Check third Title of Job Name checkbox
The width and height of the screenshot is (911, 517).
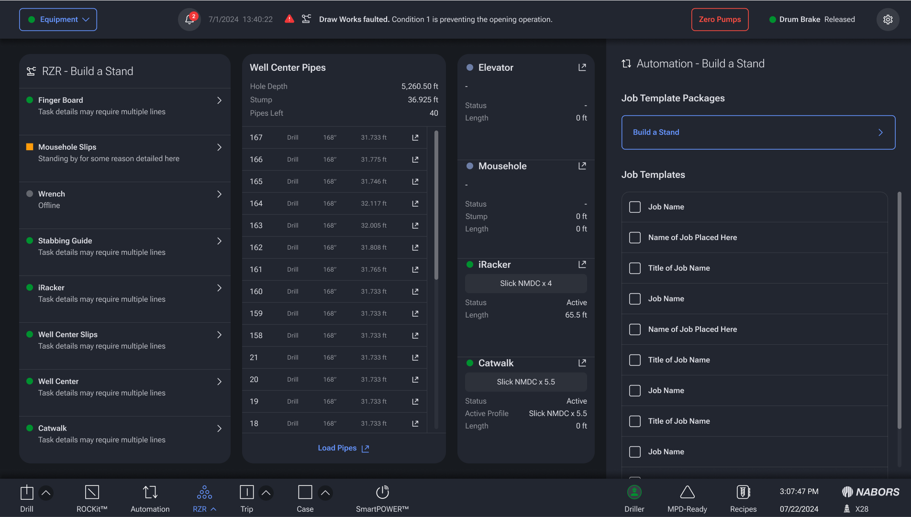635,421
